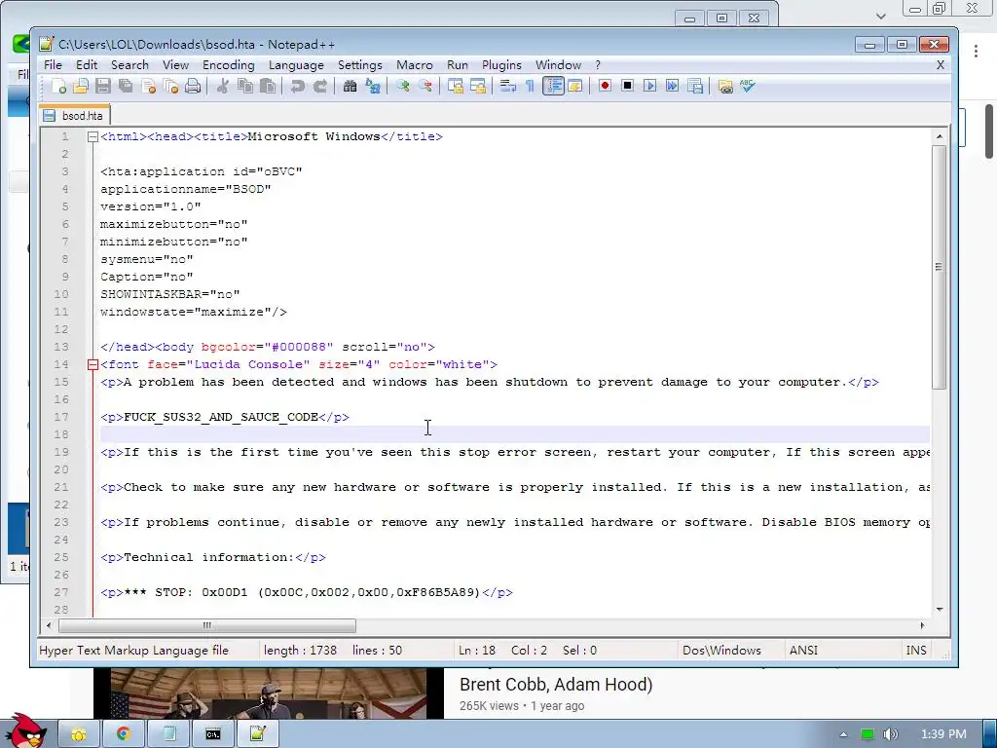Open the Brent Cobb, Adam Hood video link
The image size is (997, 748).
click(x=556, y=685)
